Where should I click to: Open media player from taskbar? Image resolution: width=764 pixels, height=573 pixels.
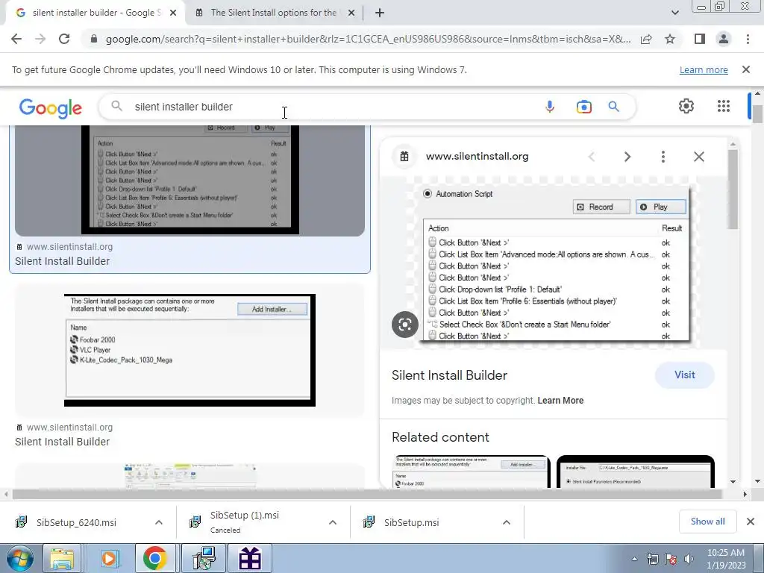click(108, 558)
